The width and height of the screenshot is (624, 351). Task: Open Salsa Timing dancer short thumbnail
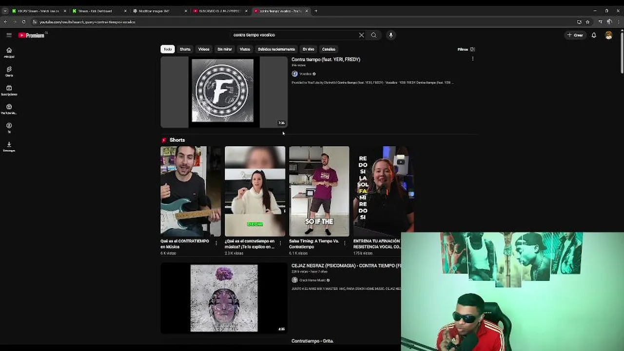tap(319, 192)
